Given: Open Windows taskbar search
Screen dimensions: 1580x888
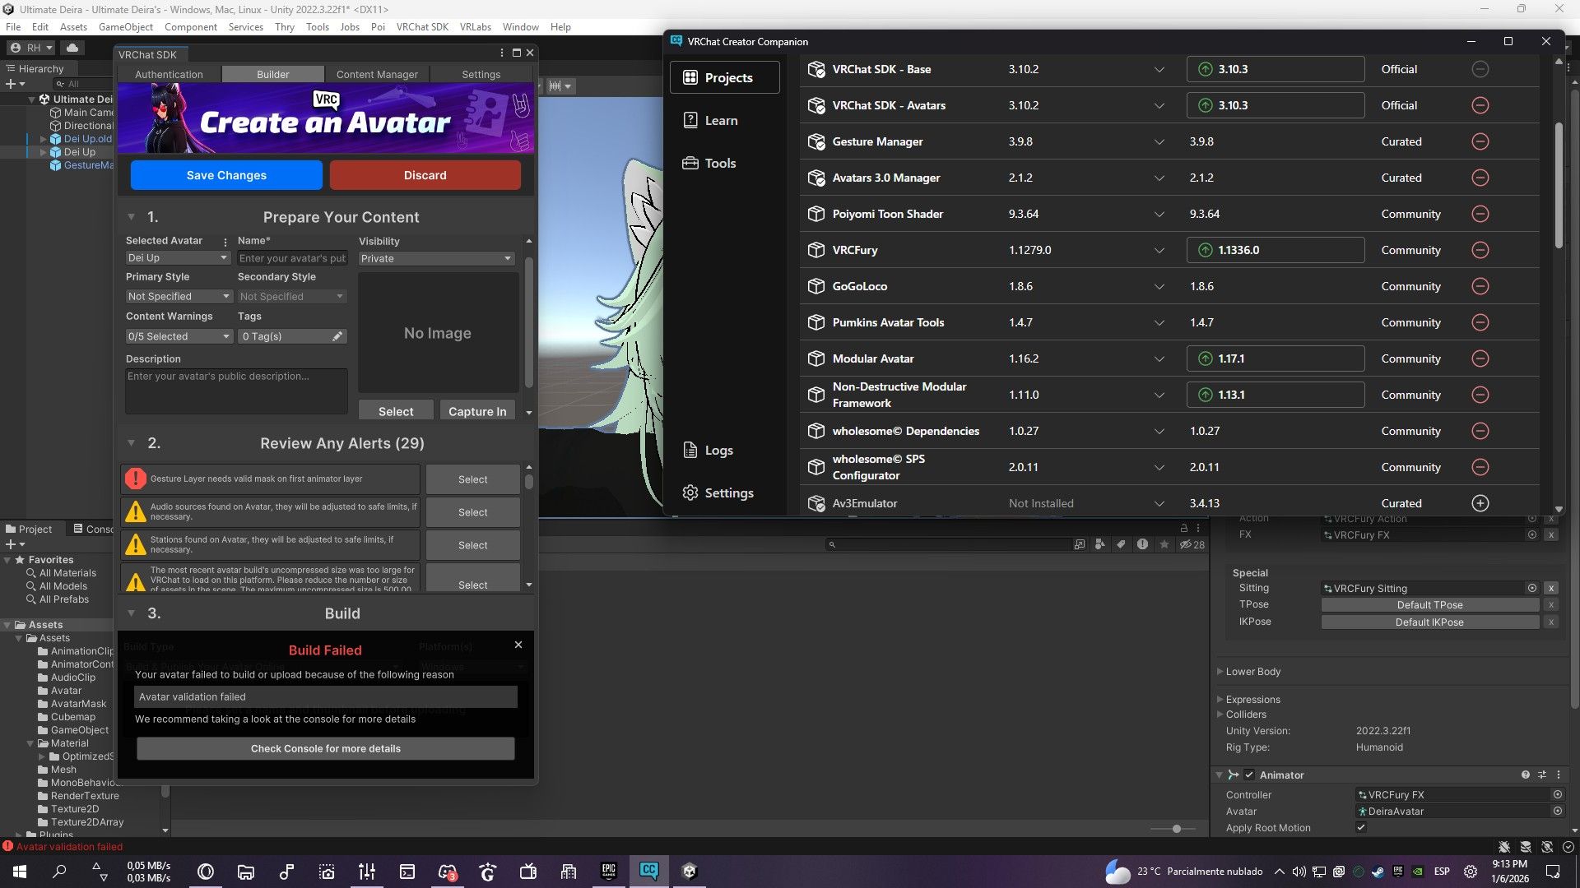Looking at the screenshot, I should 59,872.
